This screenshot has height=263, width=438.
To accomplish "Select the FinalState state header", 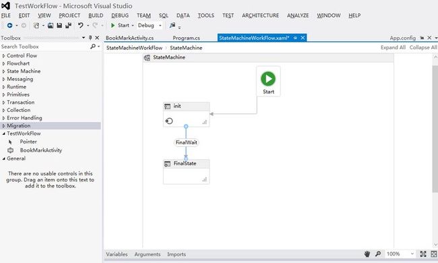I will [186, 163].
